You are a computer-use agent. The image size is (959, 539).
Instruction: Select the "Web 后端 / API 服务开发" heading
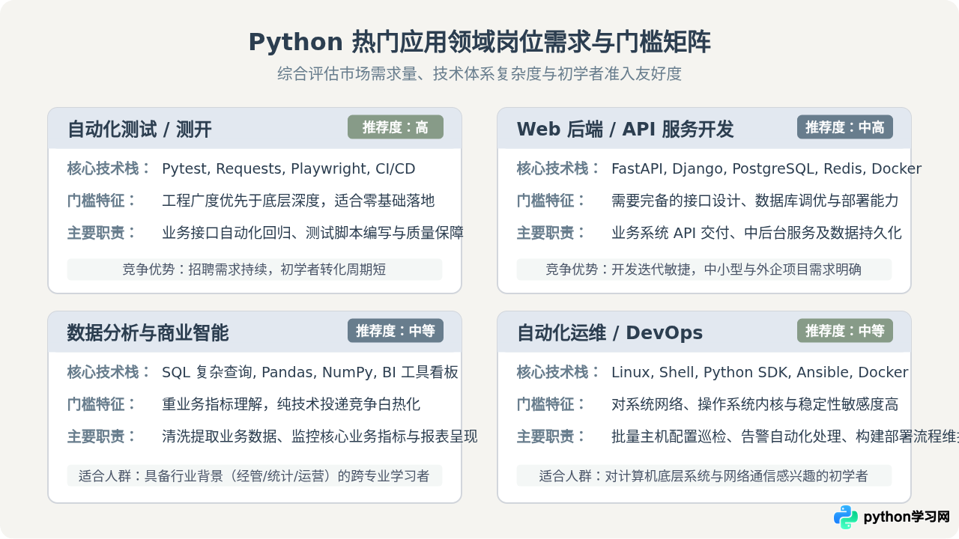(x=625, y=130)
